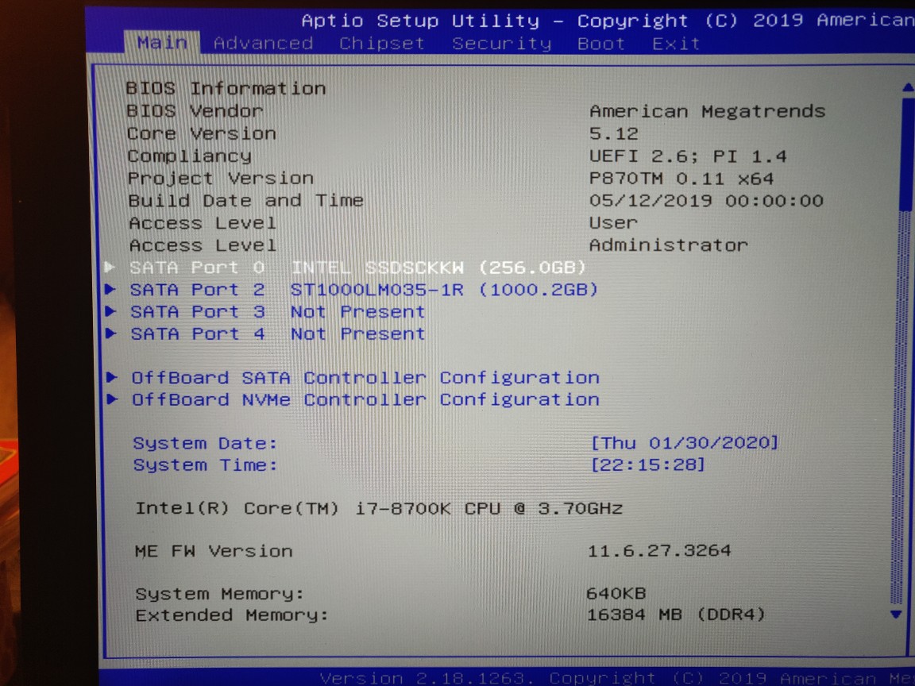Click the American Megatrends vendor value

point(707,111)
